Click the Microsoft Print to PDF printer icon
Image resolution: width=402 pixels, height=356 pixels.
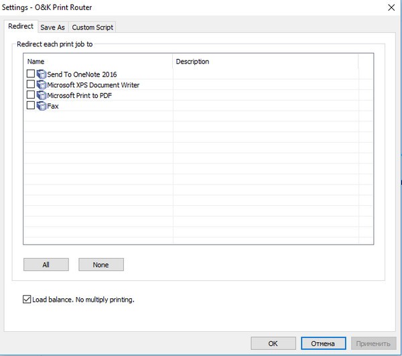point(42,95)
